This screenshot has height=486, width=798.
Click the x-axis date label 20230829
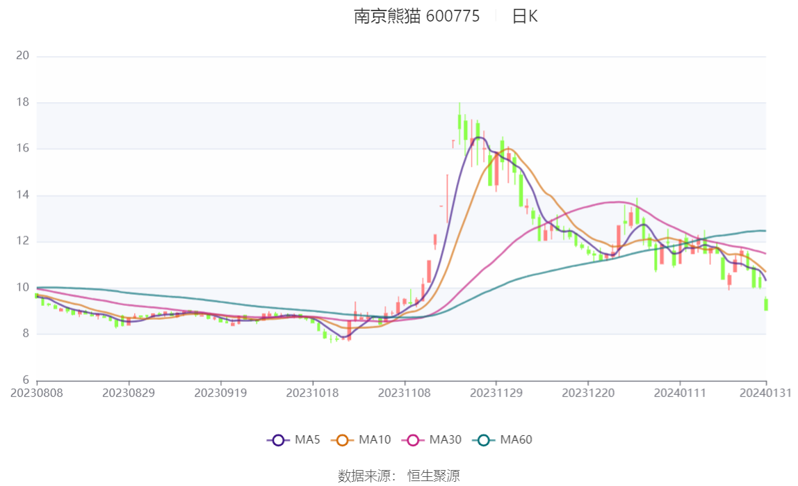129,394
